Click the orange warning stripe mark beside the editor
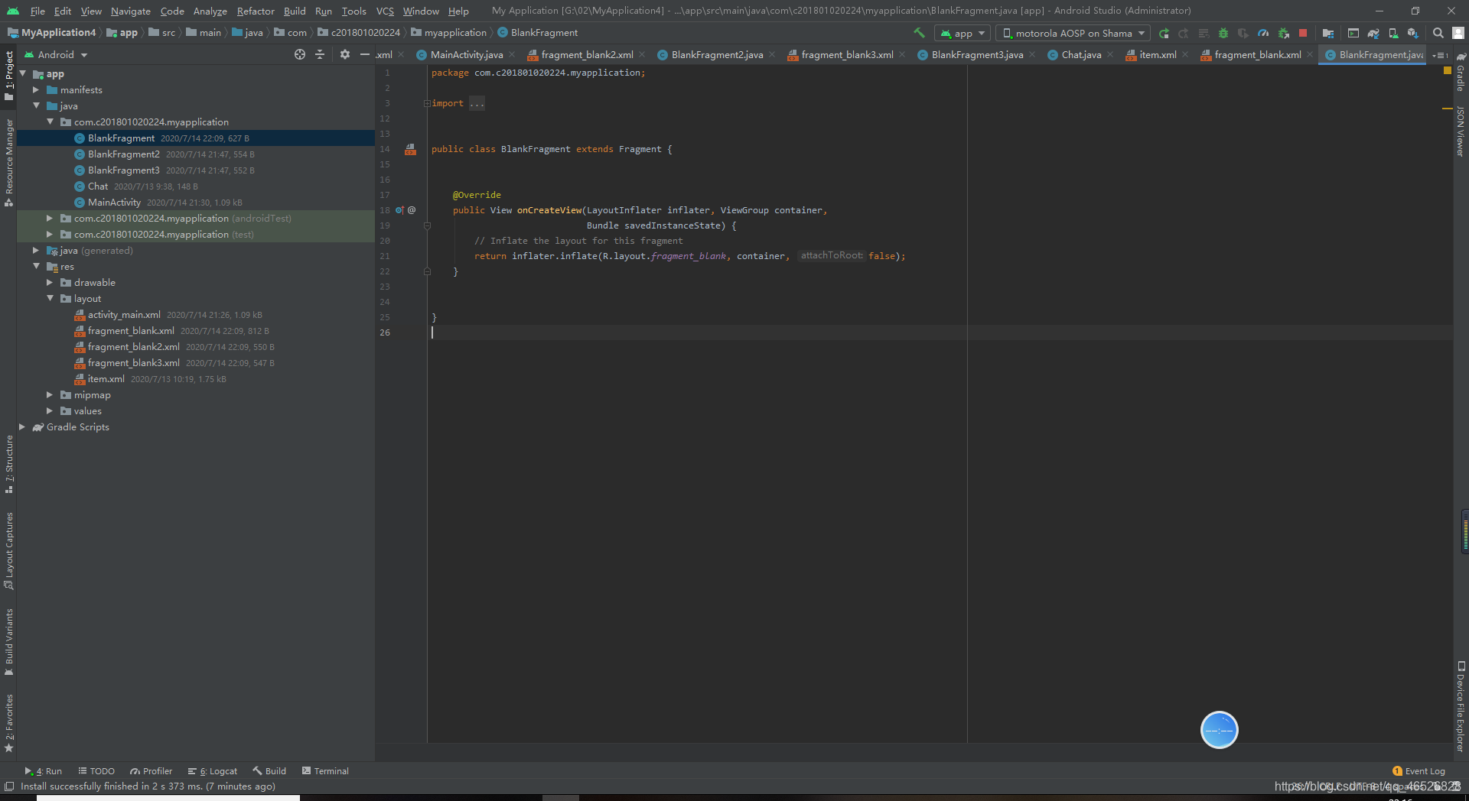 point(1447,109)
